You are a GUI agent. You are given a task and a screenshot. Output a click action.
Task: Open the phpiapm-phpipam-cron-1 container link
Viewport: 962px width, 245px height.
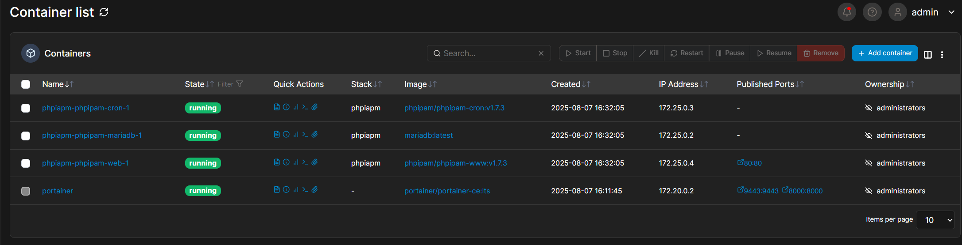coord(85,108)
